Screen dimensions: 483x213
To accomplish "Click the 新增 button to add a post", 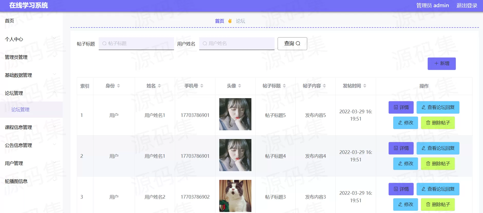I will tap(442, 63).
